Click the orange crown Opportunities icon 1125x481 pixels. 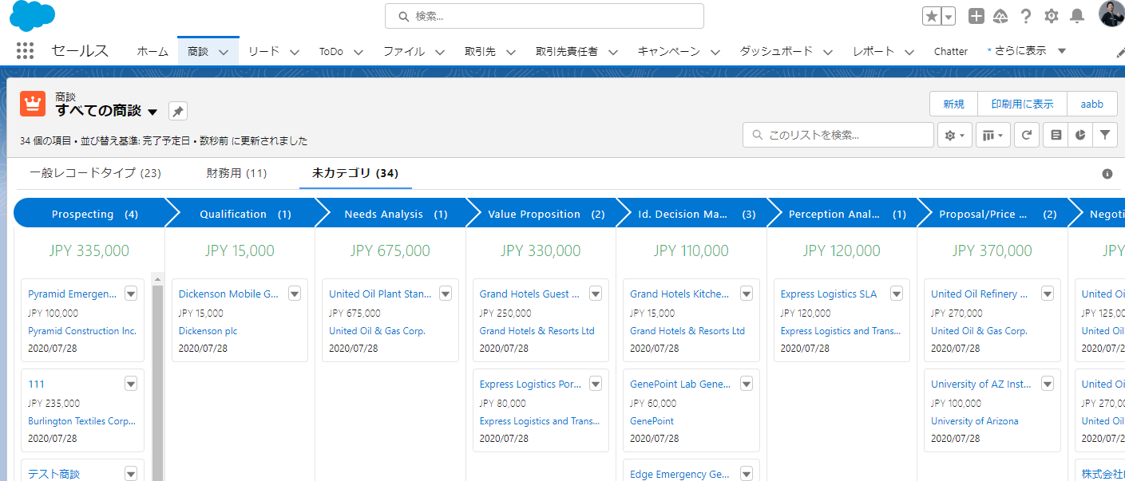point(33,103)
